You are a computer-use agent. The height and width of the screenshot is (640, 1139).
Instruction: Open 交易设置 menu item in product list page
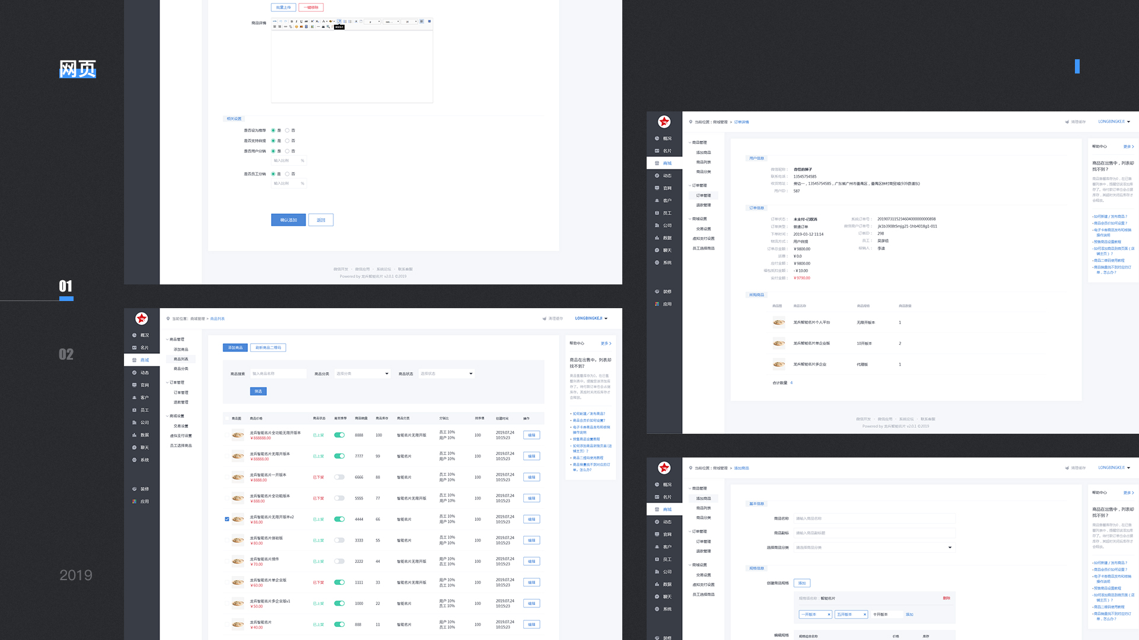[x=181, y=426]
